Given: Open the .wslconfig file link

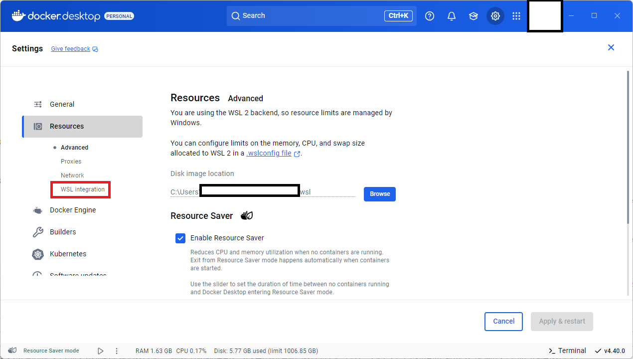Looking at the screenshot, I should click(269, 154).
